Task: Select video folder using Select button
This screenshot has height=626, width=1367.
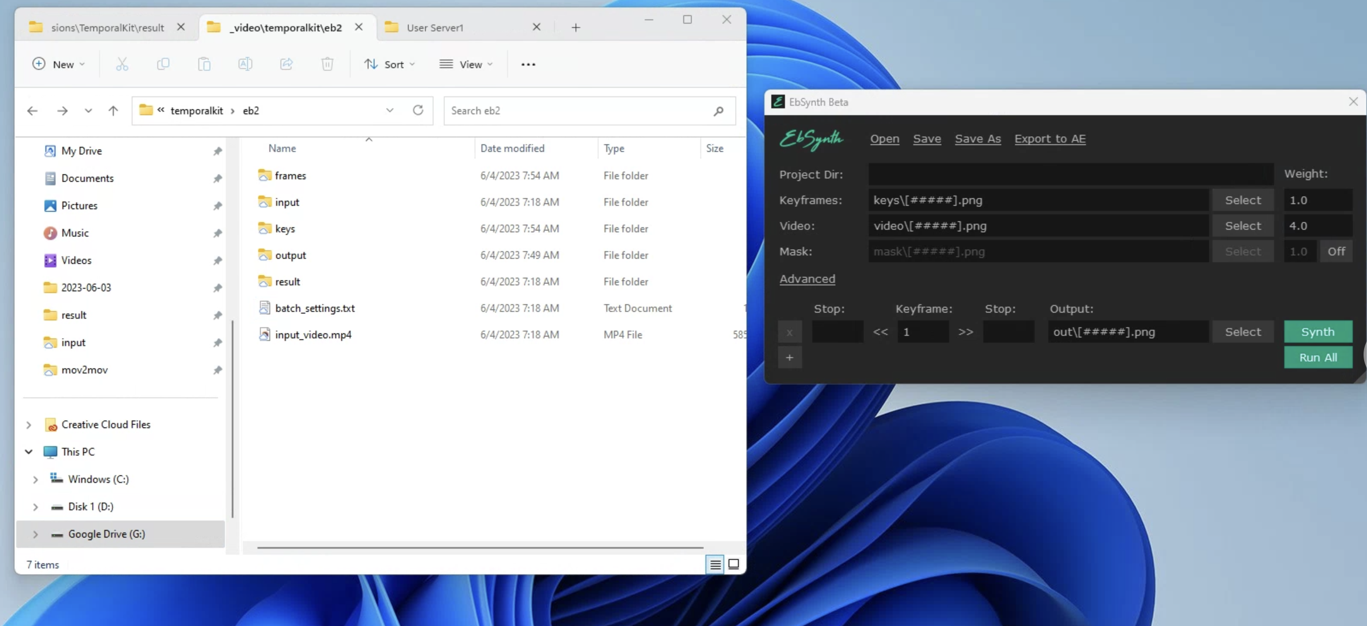Action: pyautogui.click(x=1242, y=225)
